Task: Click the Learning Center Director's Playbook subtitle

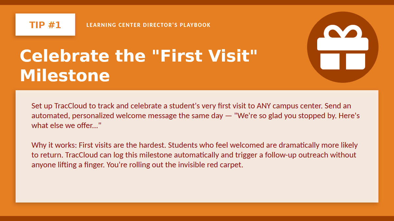Action: (x=148, y=25)
